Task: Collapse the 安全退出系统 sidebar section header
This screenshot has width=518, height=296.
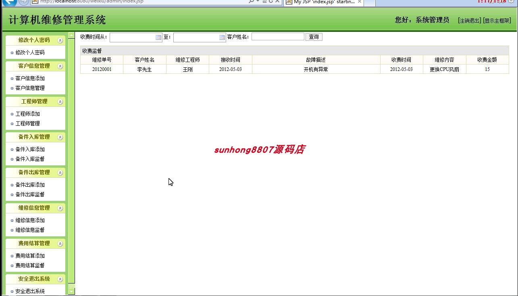Action: pyautogui.click(x=60, y=279)
